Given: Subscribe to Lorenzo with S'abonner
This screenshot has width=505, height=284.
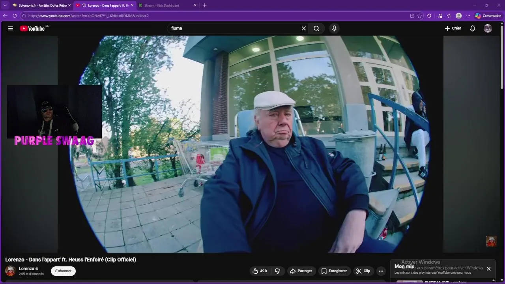Looking at the screenshot, I should (x=63, y=271).
